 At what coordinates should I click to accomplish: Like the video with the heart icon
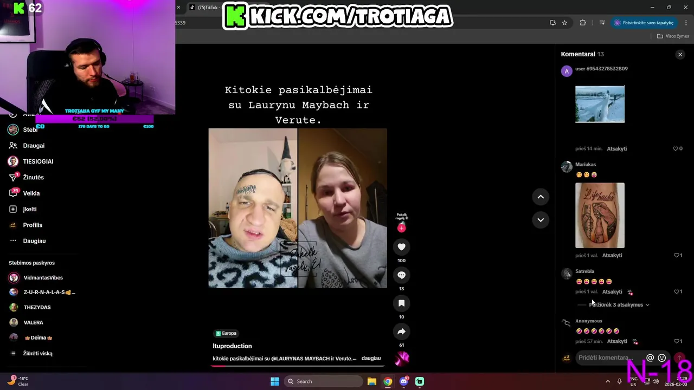point(401,247)
